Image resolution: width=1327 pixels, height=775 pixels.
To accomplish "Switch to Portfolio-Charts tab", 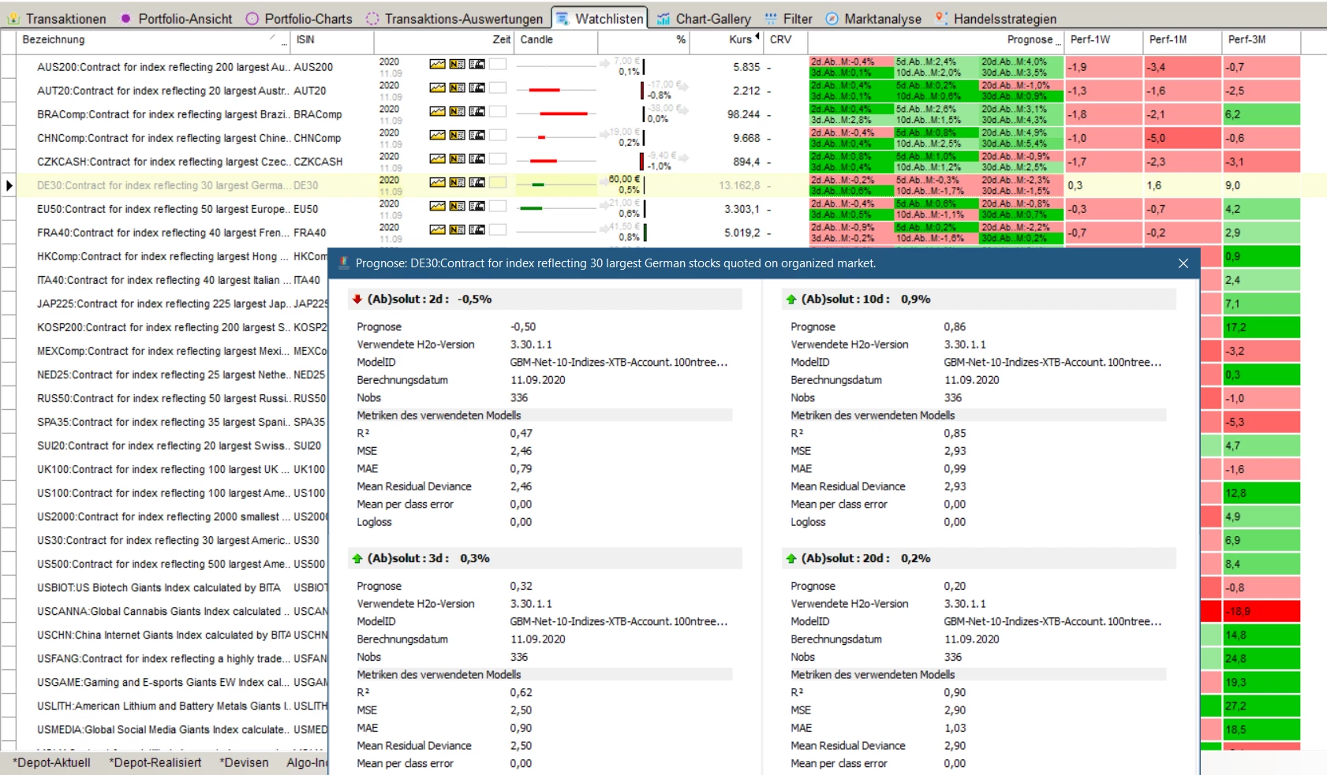I will coord(299,18).
